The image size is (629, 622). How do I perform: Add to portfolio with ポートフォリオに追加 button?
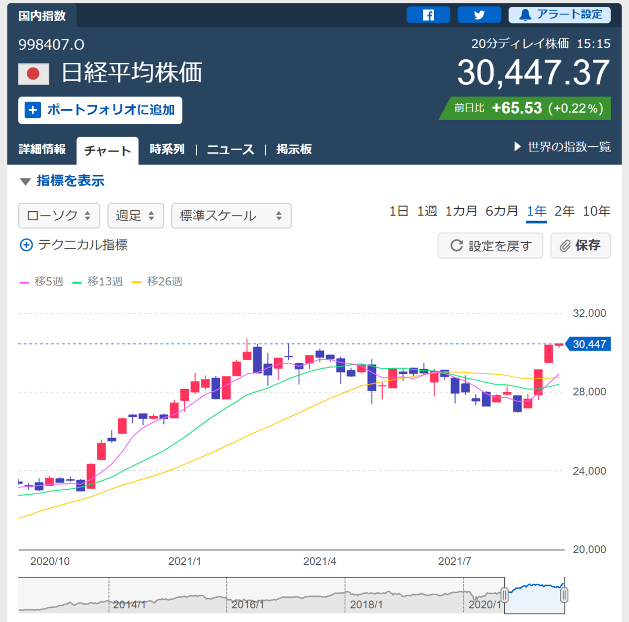pyautogui.click(x=100, y=110)
